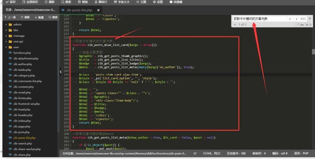This screenshot has width=315, height=159.
Task: Open 设置 editor settings
Action: [158, 2]
